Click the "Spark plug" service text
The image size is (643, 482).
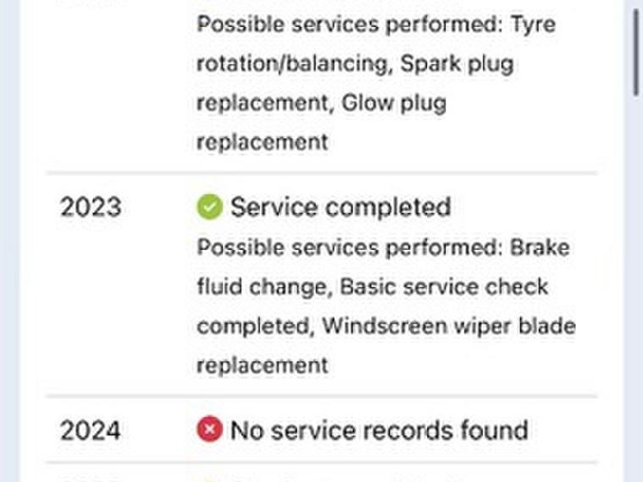(457, 64)
